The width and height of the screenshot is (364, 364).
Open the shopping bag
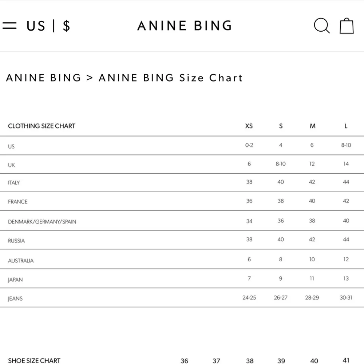click(x=347, y=25)
